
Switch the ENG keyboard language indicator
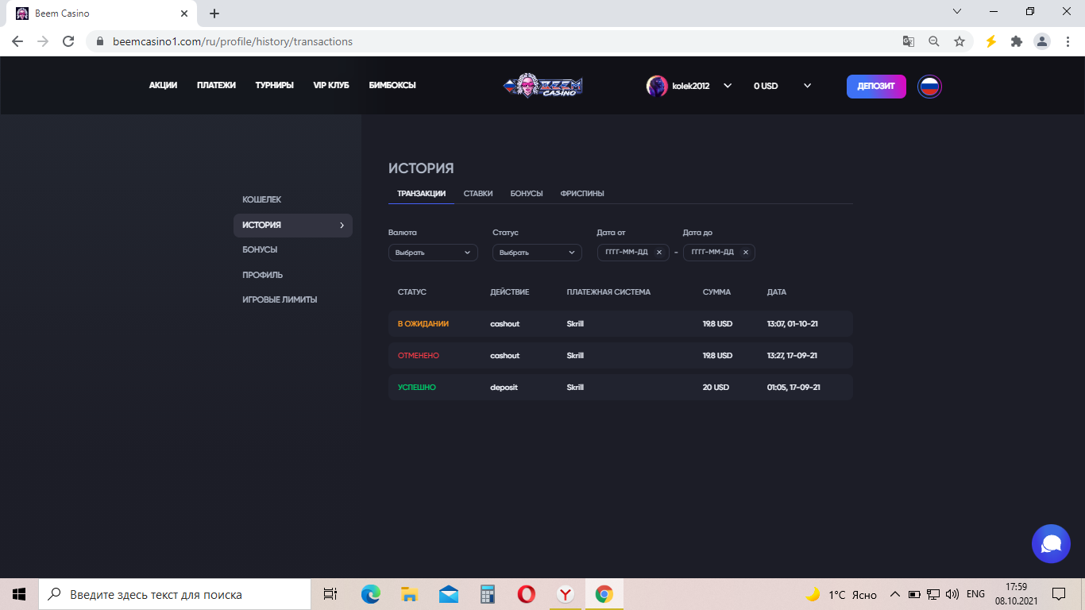point(975,594)
